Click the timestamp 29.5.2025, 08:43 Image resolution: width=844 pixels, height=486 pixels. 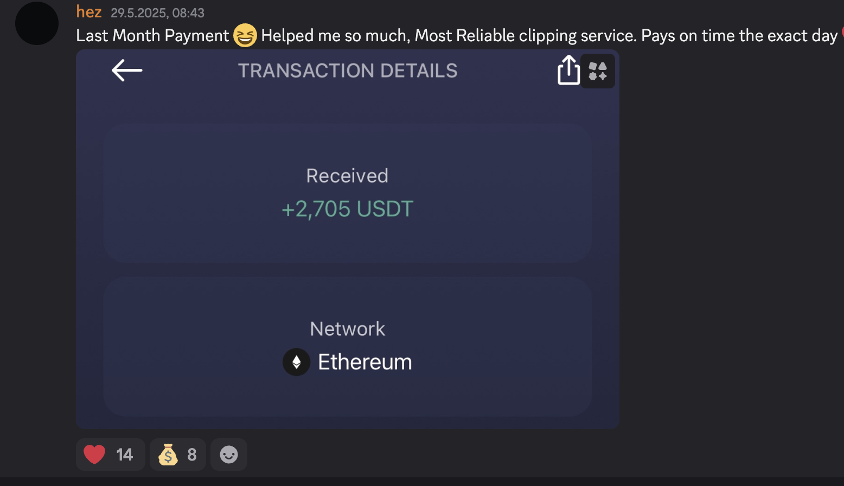tap(158, 13)
